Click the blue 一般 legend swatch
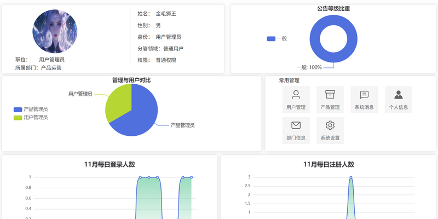Screen dimensions: 438x219 [x=271, y=39]
